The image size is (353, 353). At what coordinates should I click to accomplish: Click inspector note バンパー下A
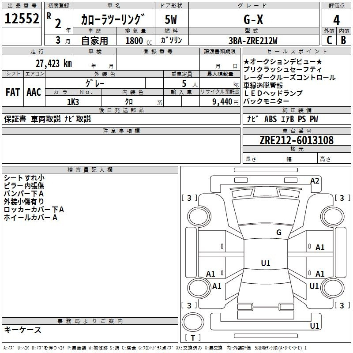pos(24,193)
